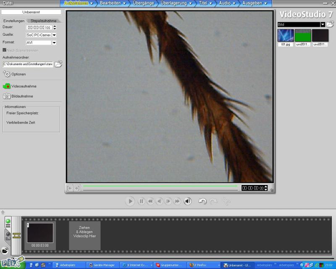Open Audio step menu
Image resolution: width=336 pixels, height=269 pixels.
227,3
